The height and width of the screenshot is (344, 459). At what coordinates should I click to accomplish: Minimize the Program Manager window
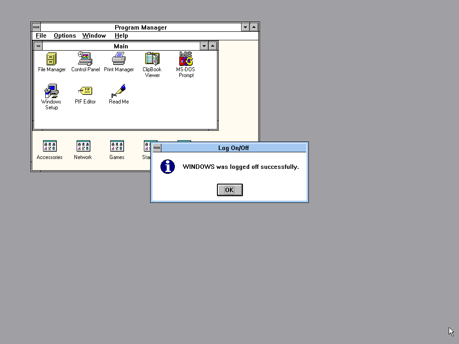[x=245, y=27]
